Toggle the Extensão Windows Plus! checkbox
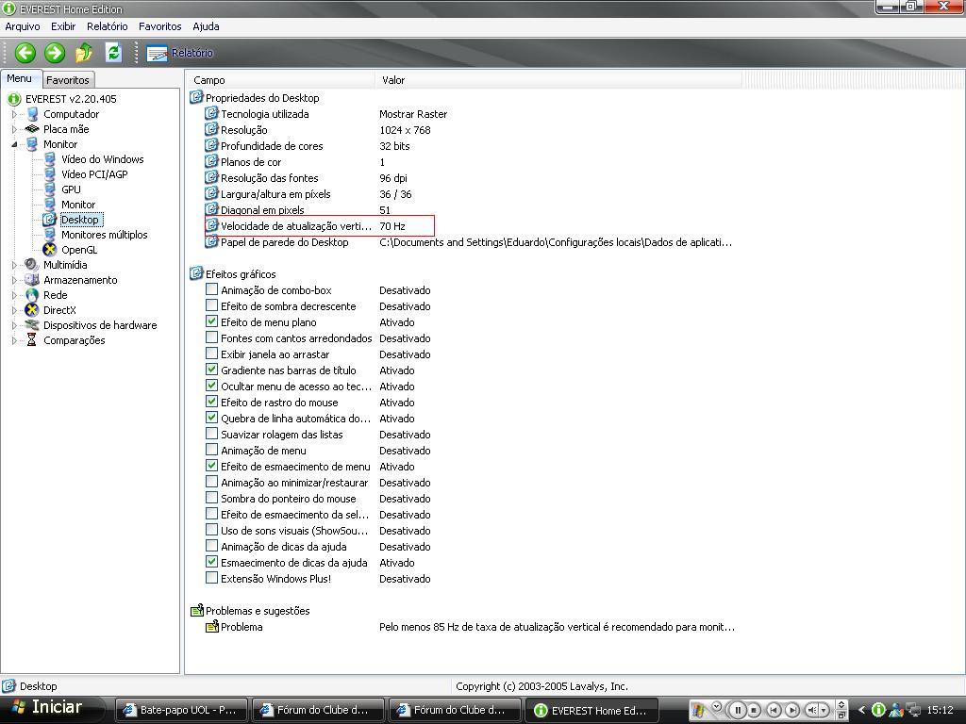966x724 pixels. click(x=211, y=578)
